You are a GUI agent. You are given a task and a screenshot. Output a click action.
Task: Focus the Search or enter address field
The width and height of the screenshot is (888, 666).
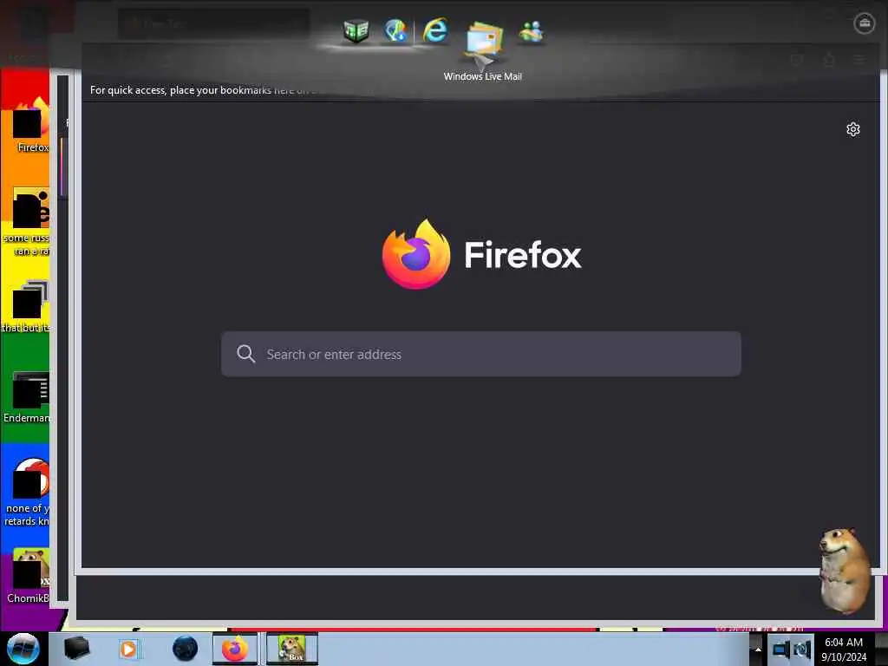(x=480, y=354)
